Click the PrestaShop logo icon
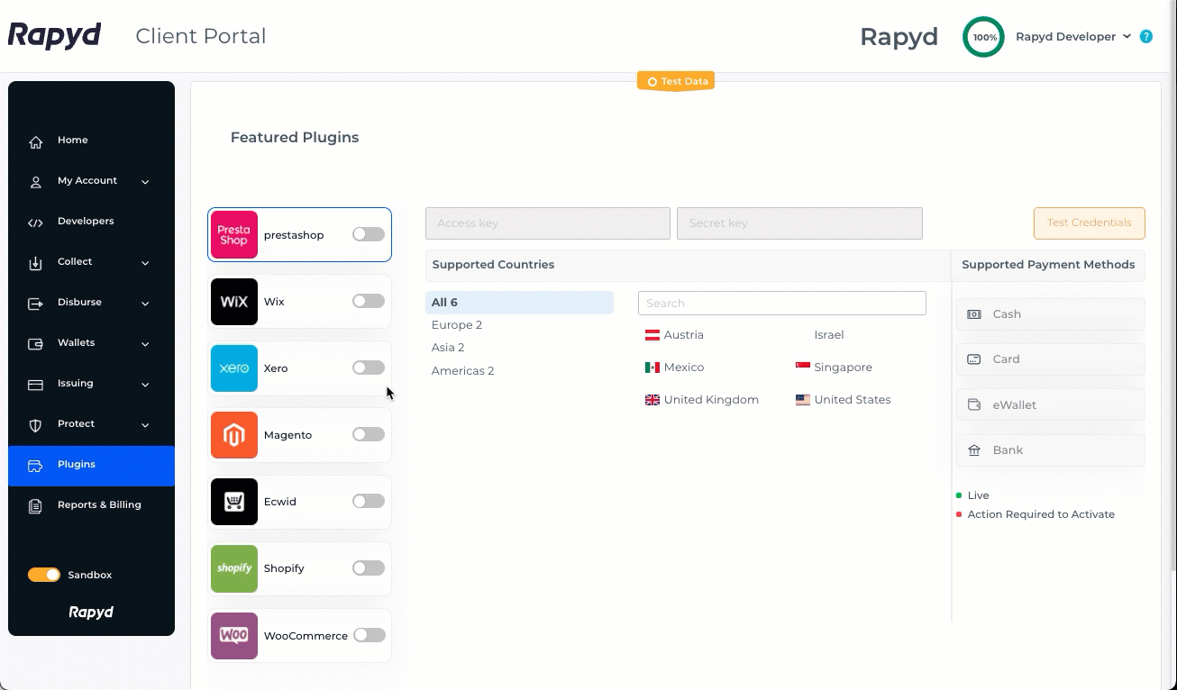The image size is (1177, 690). pos(234,235)
